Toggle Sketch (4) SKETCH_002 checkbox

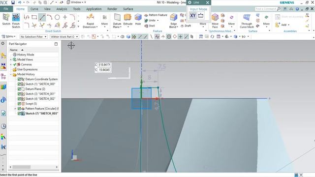pos(19,99)
